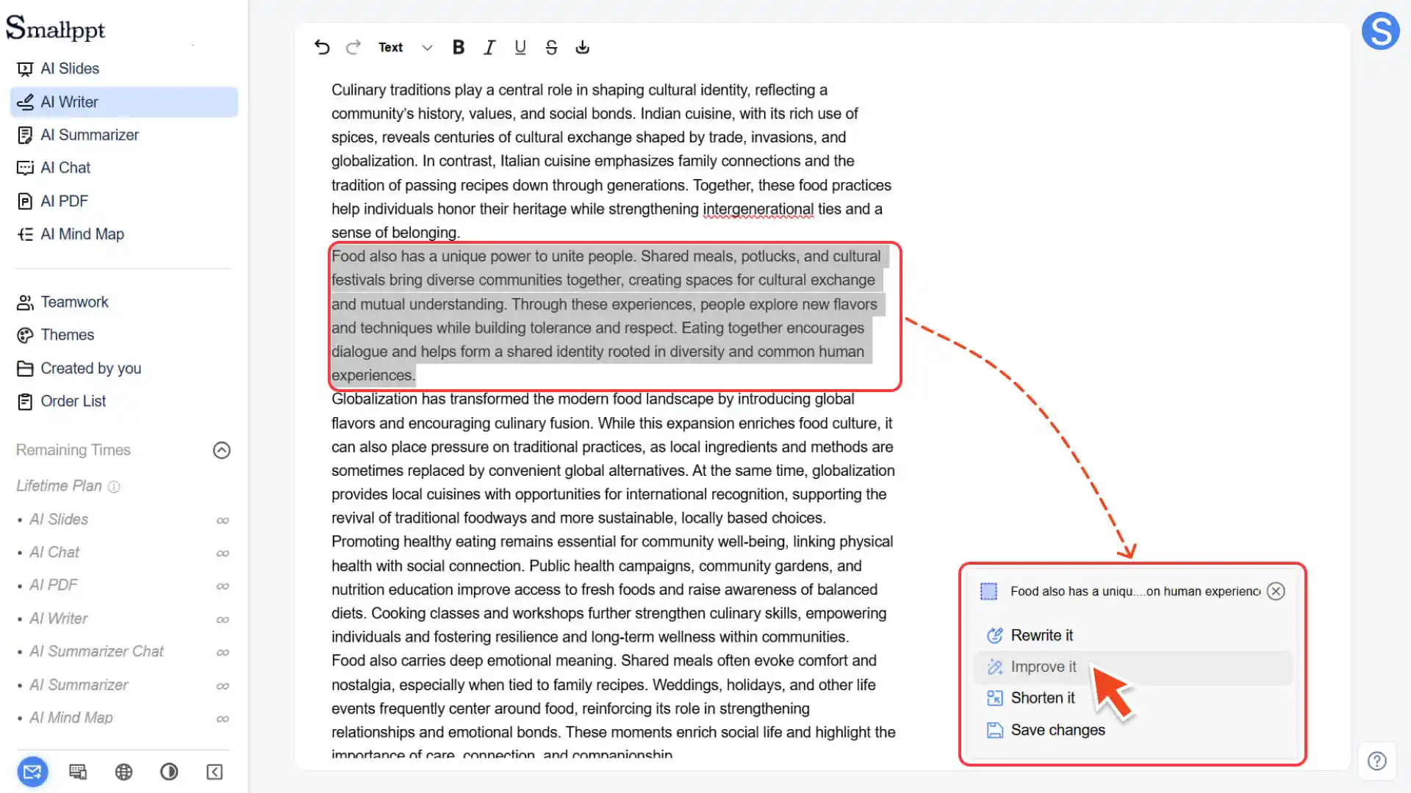Click AI Slides remaining times entry
Screen dimensions: 1411x793
[123, 520]
